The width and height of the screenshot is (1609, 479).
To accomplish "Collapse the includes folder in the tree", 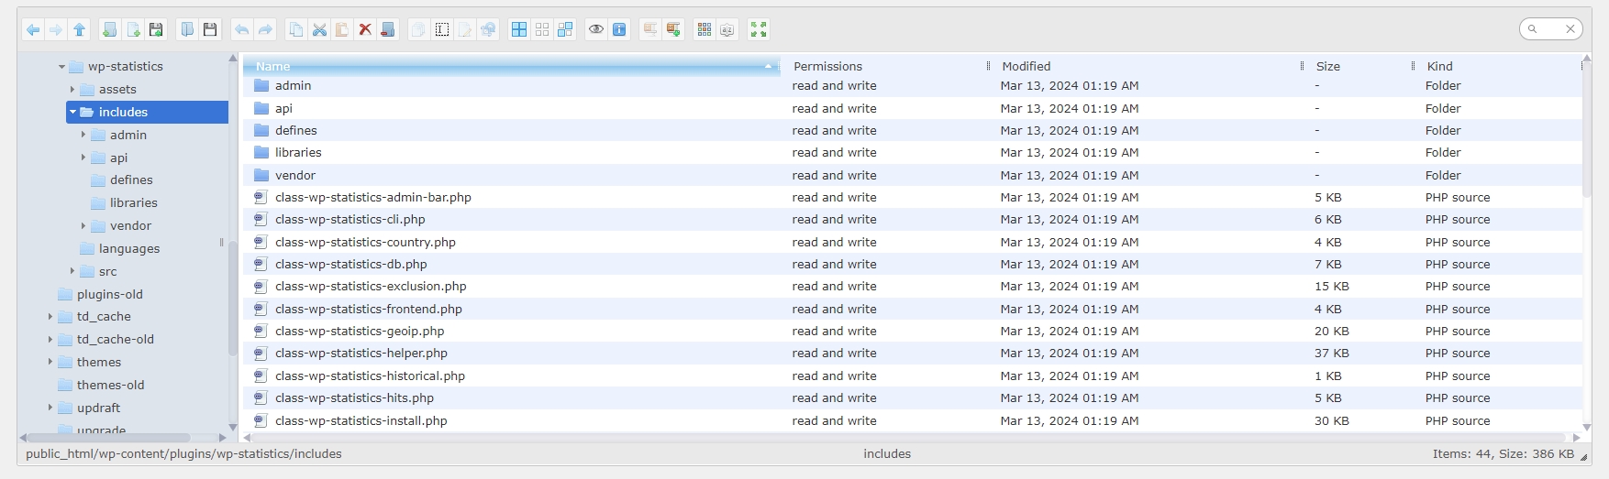I will (x=72, y=113).
